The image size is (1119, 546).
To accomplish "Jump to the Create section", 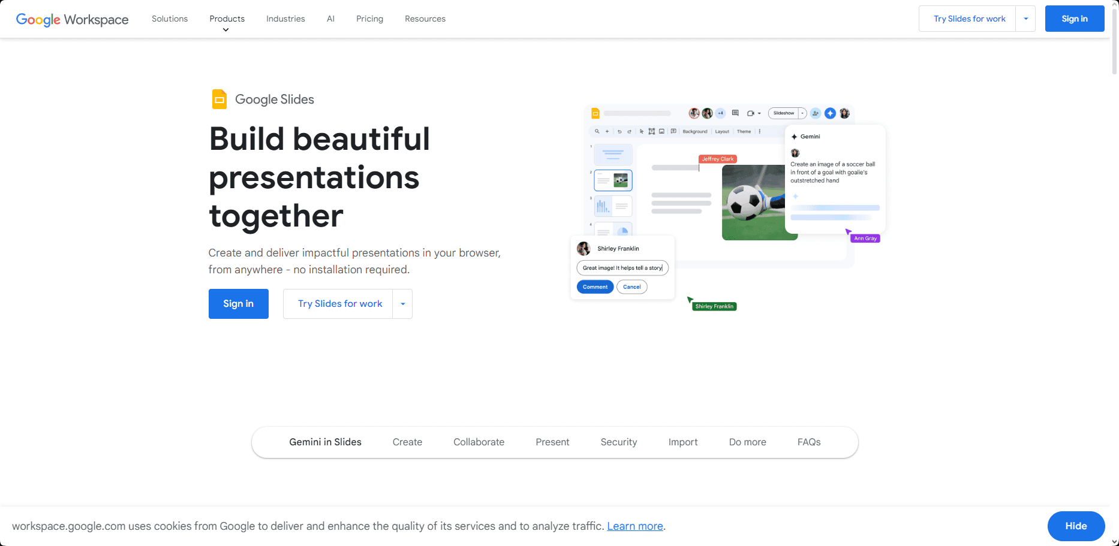I will click(407, 442).
